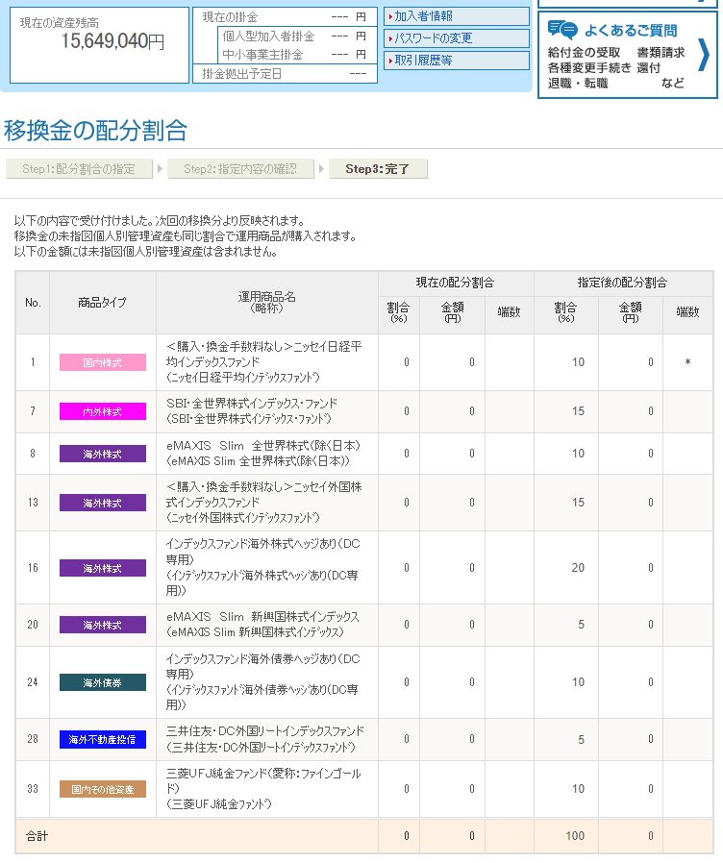Click the dark teal 海外債券 category badge
Screen dimensions: 723x863
pos(103,682)
